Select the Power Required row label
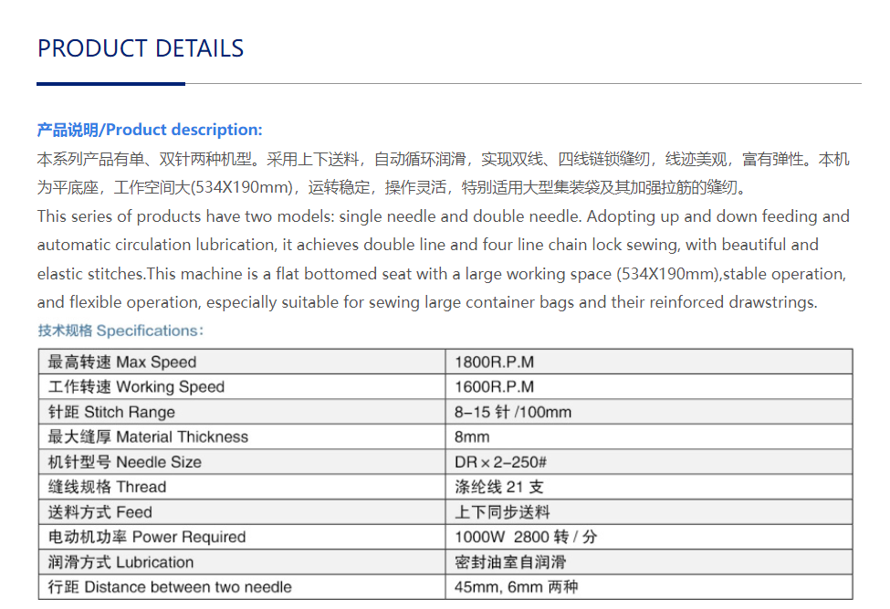Screen dimensions: 890x609 (x=146, y=537)
